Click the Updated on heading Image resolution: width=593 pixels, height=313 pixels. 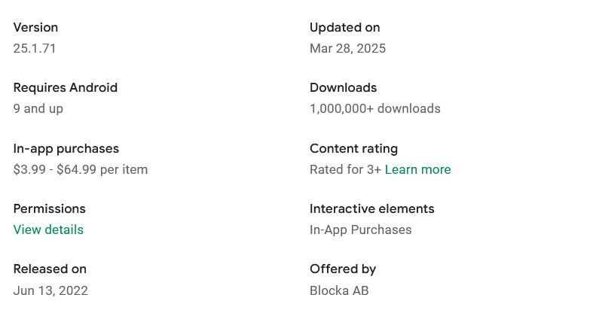[x=344, y=27]
